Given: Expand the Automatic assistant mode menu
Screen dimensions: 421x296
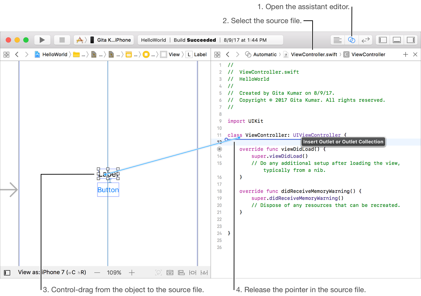Looking at the screenshot, I should pos(261,54).
